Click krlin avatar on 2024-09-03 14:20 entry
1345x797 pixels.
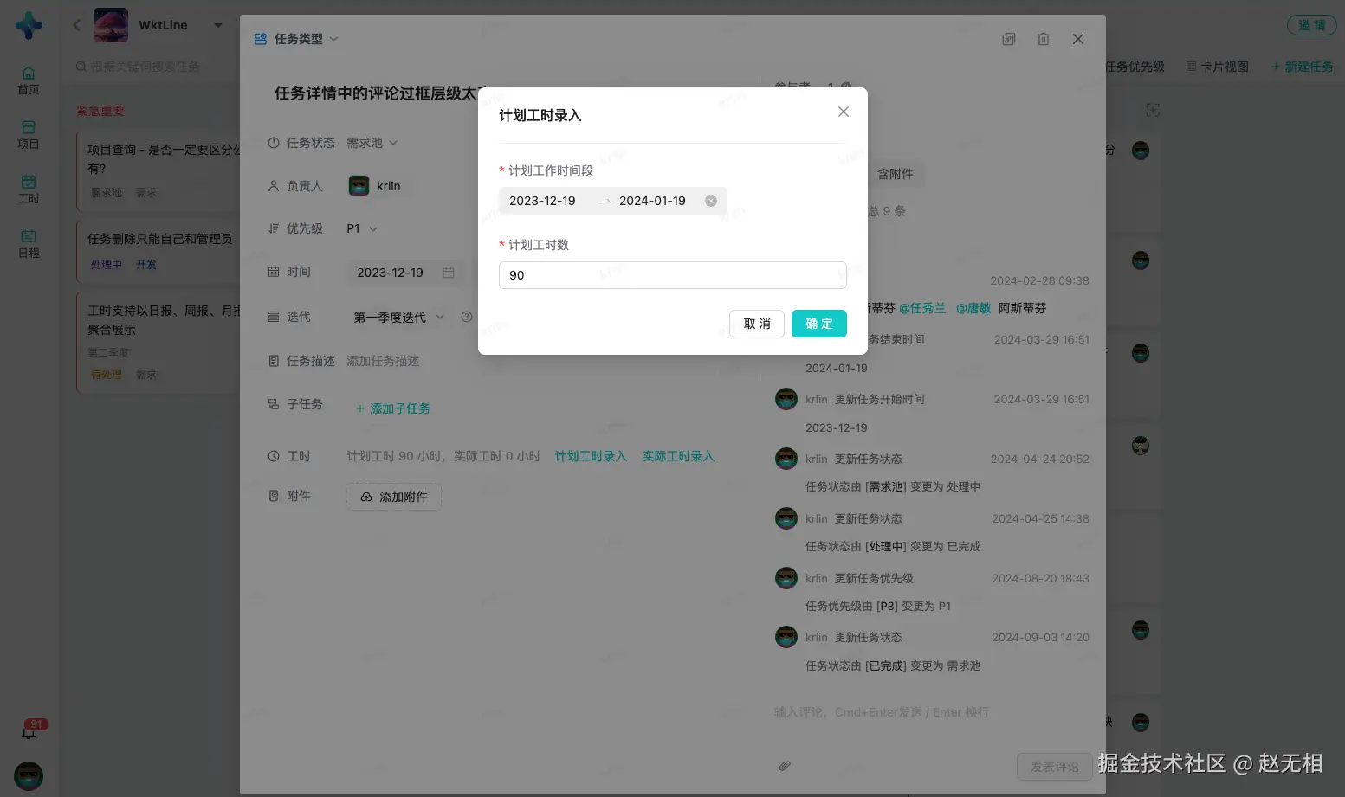pos(786,637)
